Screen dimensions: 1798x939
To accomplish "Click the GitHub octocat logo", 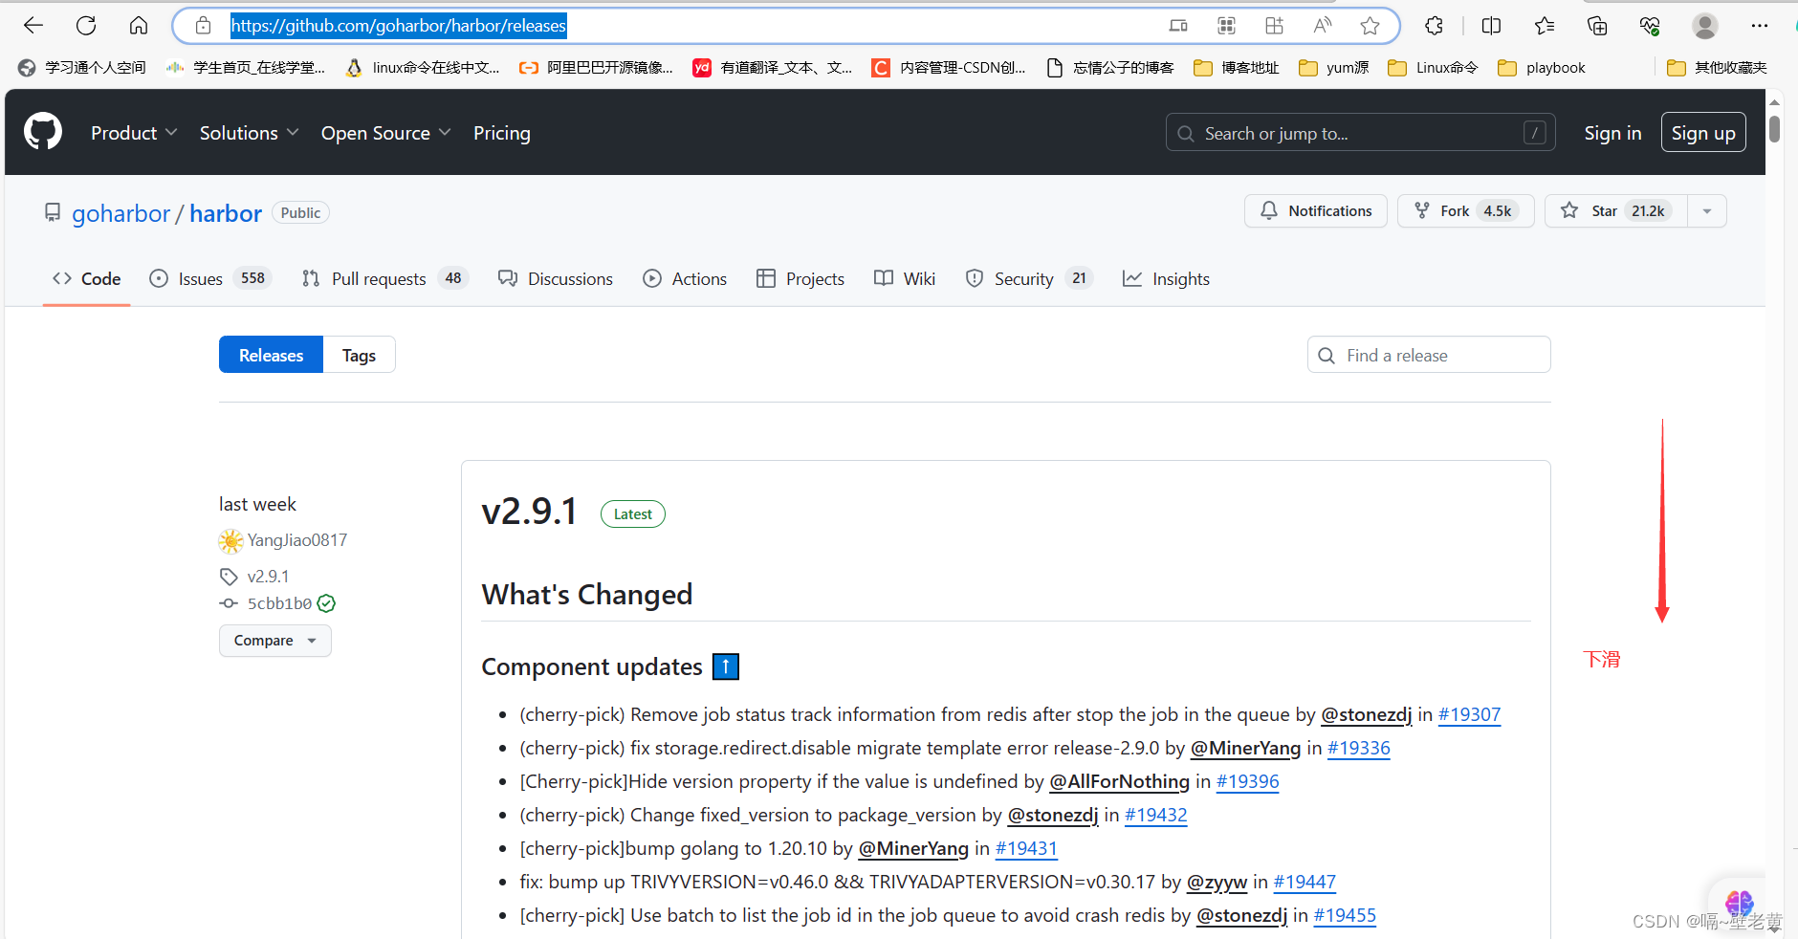I will [43, 132].
